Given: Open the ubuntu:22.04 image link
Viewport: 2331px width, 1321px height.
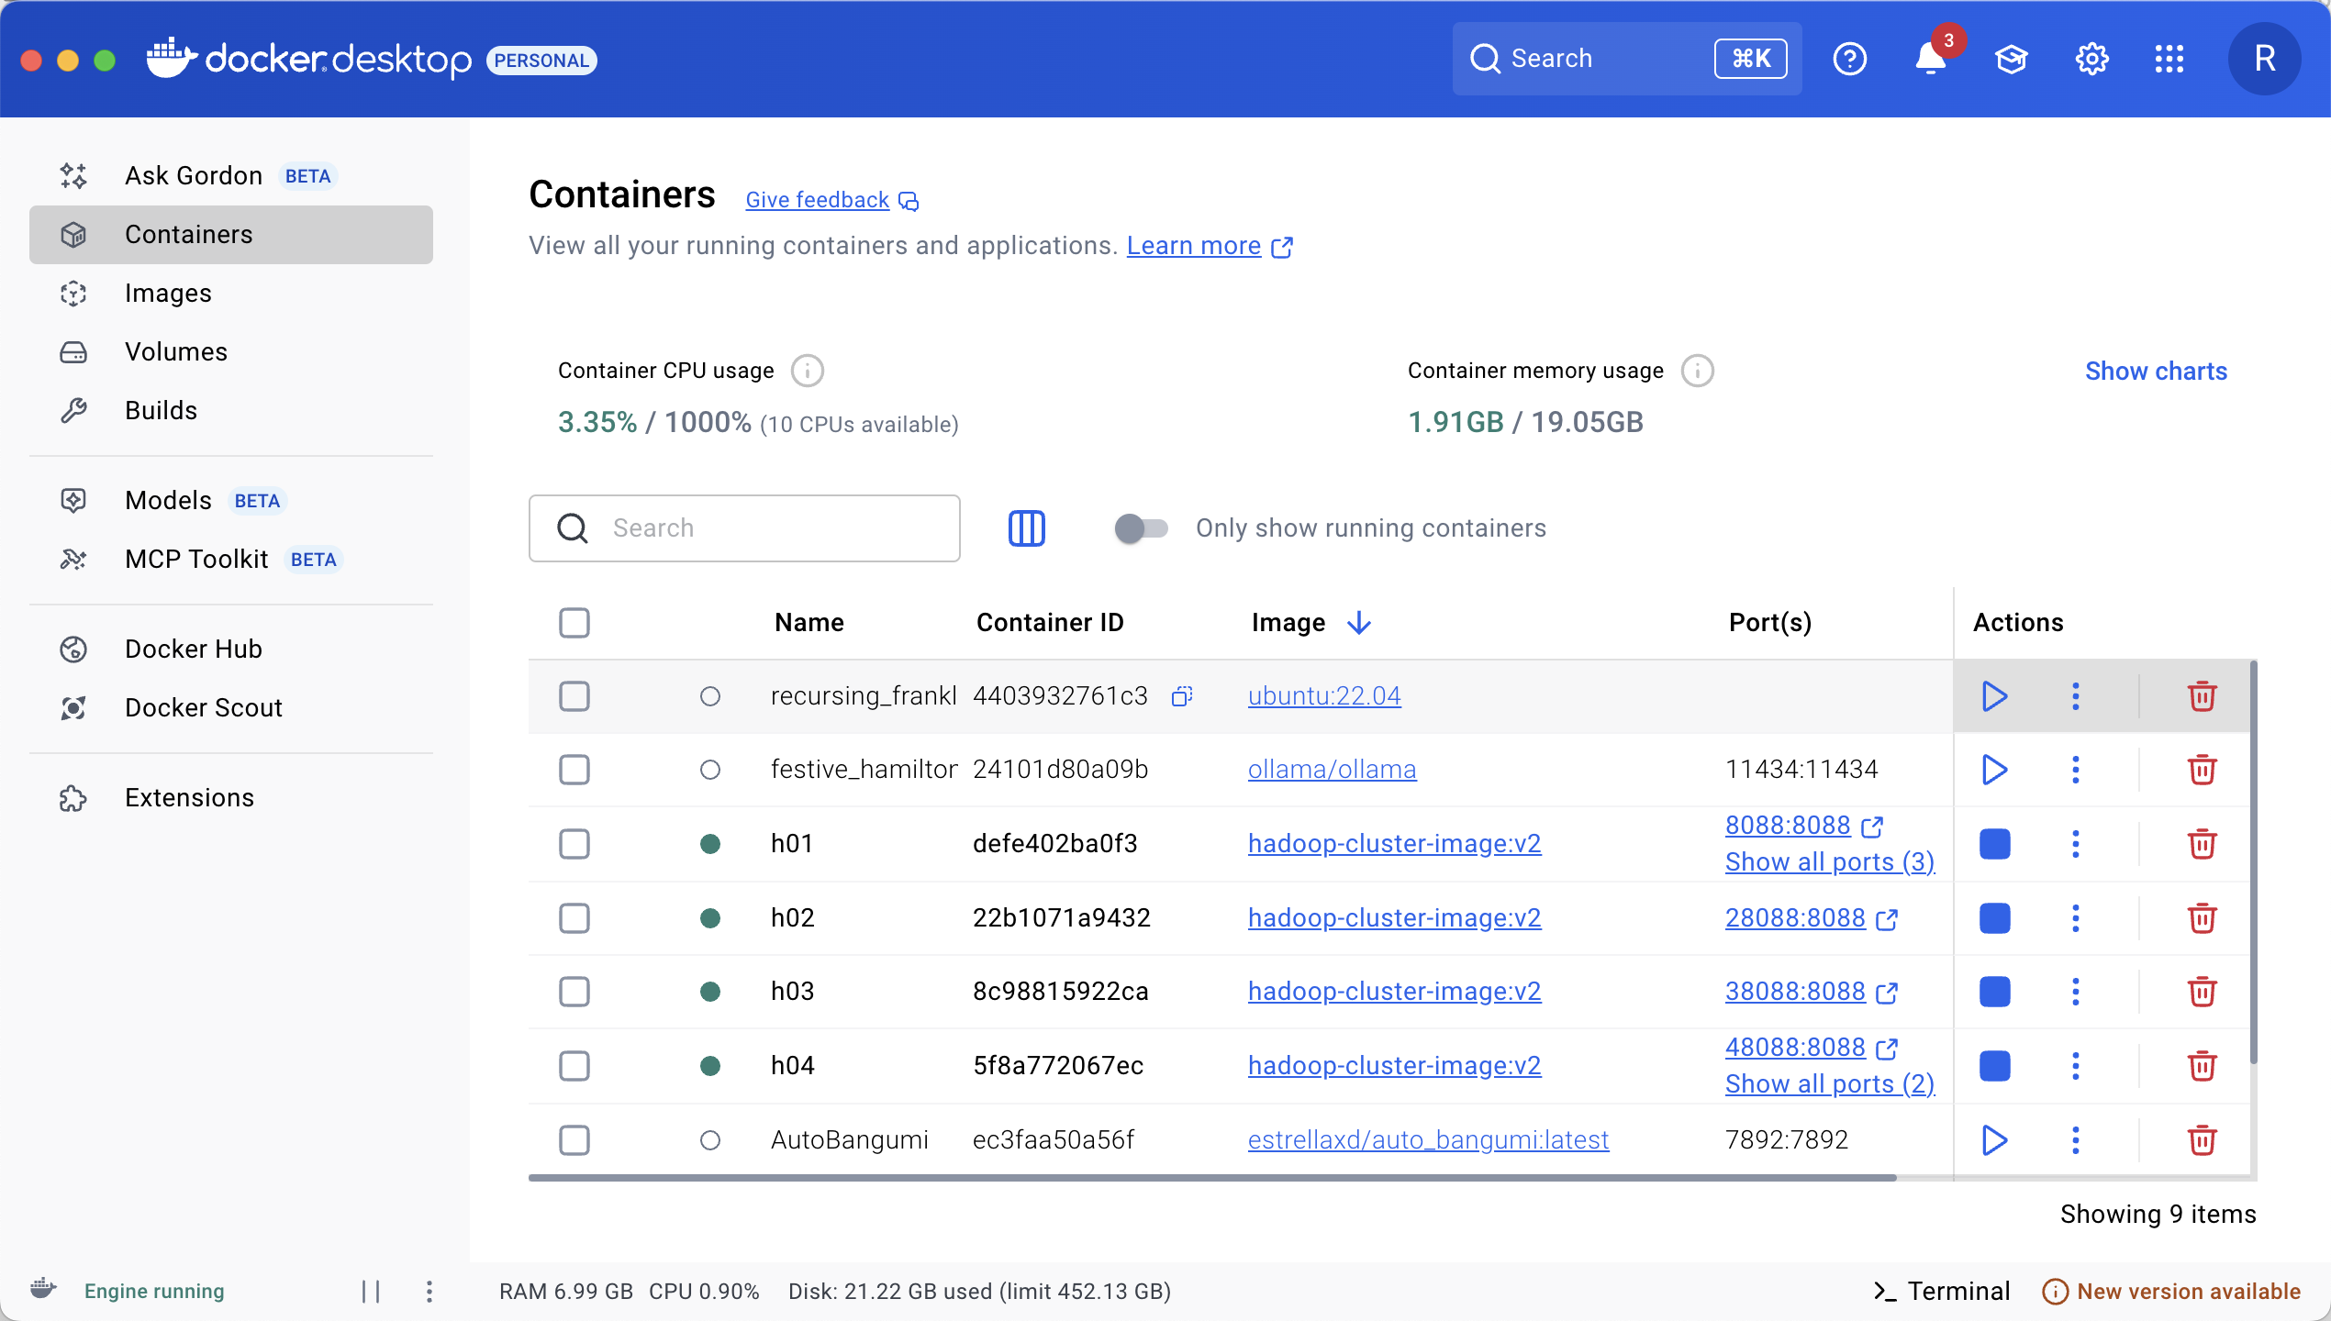Looking at the screenshot, I should tap(1324, 696).
